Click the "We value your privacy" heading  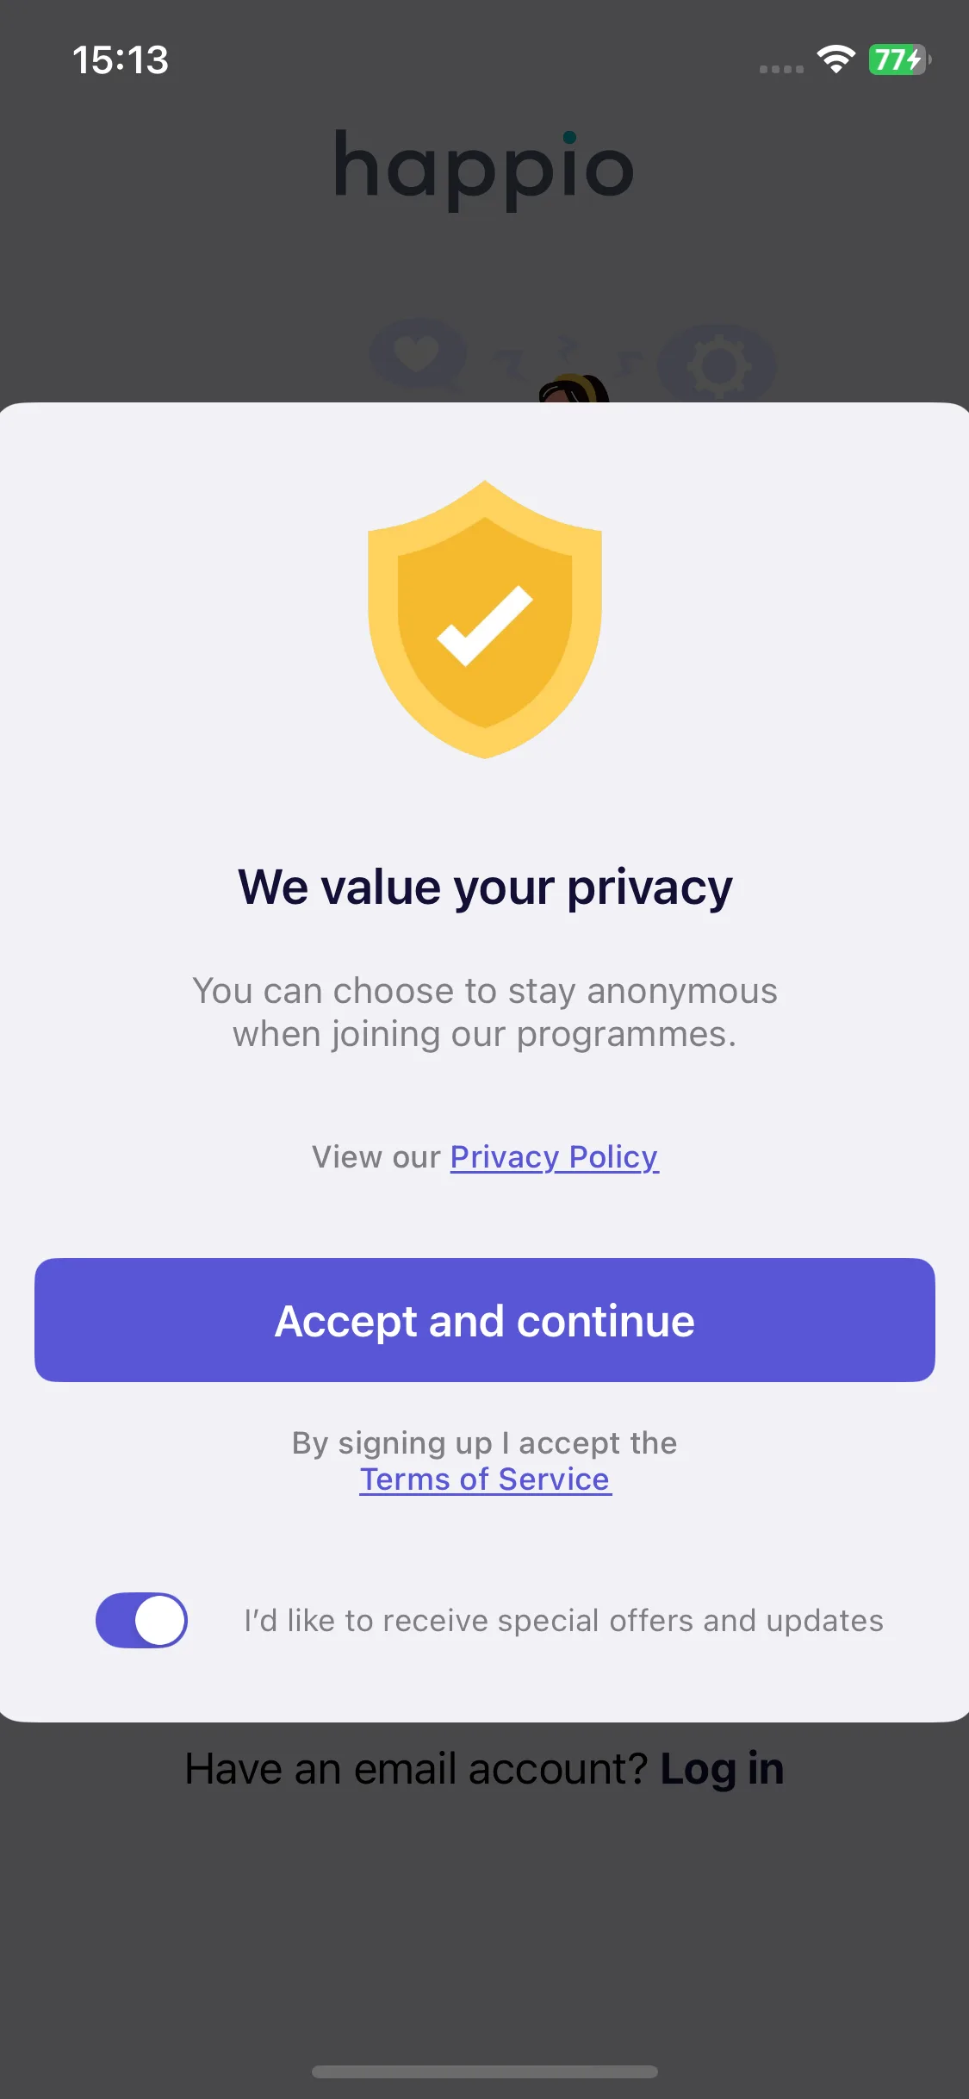tap(485, 888)
